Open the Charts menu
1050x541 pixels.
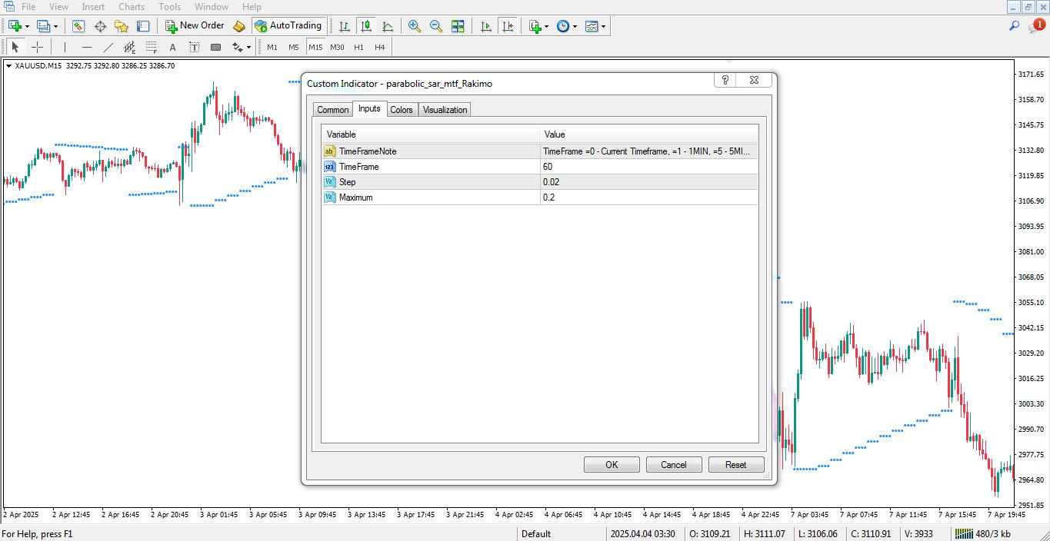click(132, 7)
